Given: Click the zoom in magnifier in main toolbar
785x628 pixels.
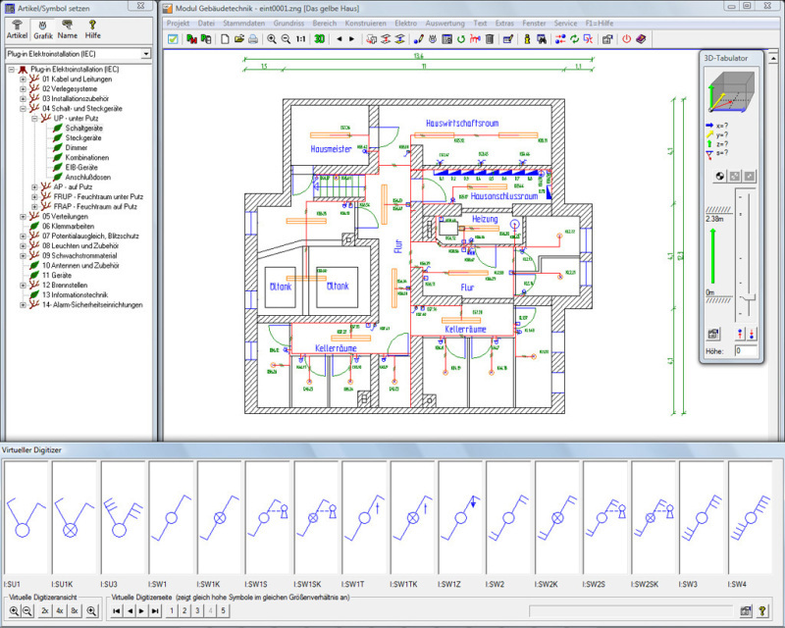Looking at the screenshot, I should (272, 39).
